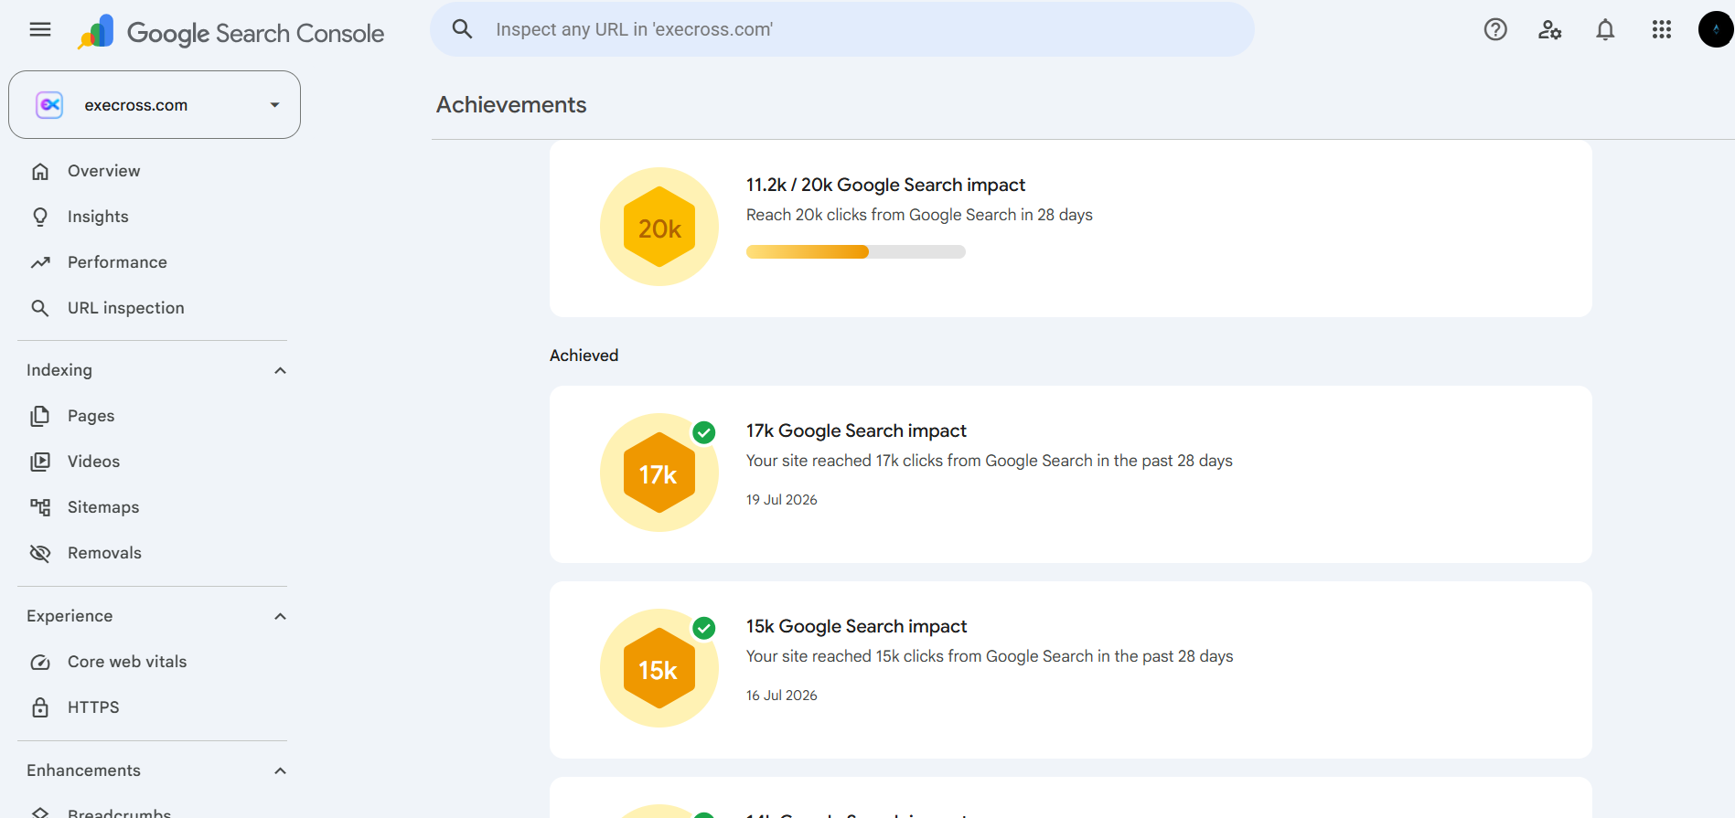Click the 11.2k / 20k Google Search impact title
Image resolution: width=1735 pixels, height=818 pixels.
885,185
